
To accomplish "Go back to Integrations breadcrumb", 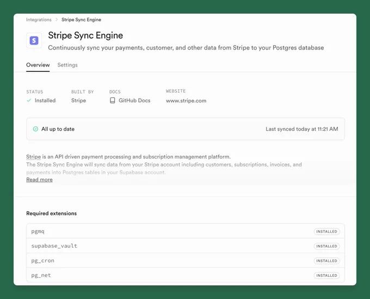I will (39, 20).
